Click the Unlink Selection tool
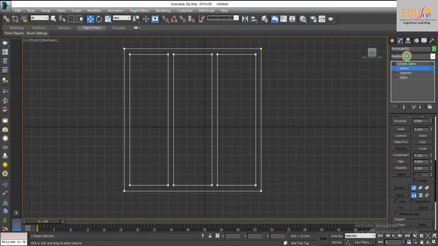 15,19
